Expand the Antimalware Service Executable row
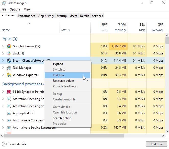Screen dimensions: 169x149 pos(3,128)
